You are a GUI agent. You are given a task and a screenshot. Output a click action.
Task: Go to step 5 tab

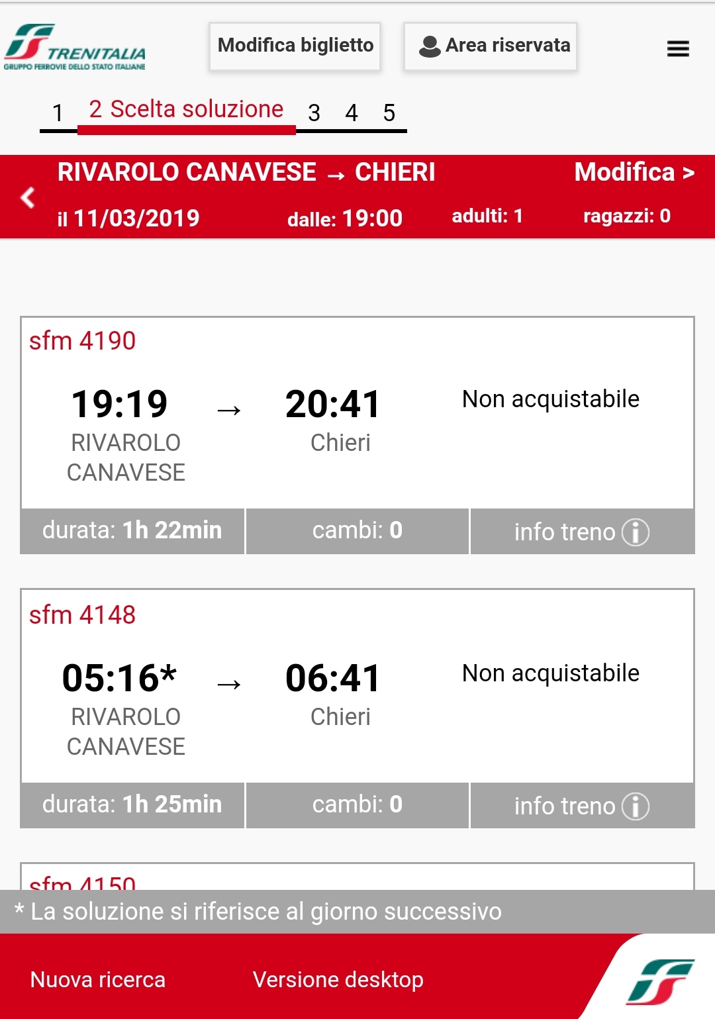(389, 113)
